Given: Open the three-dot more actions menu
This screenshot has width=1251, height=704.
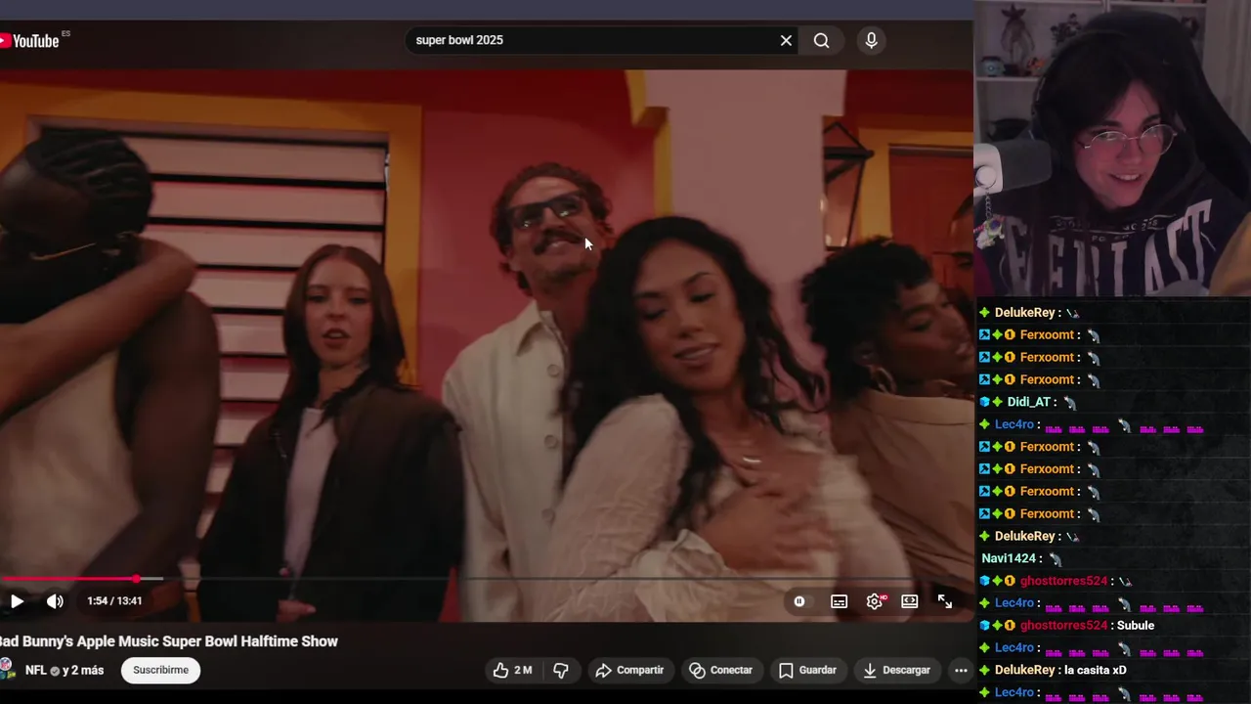Looking at the screenshot, I should click(x=961, y=670).
